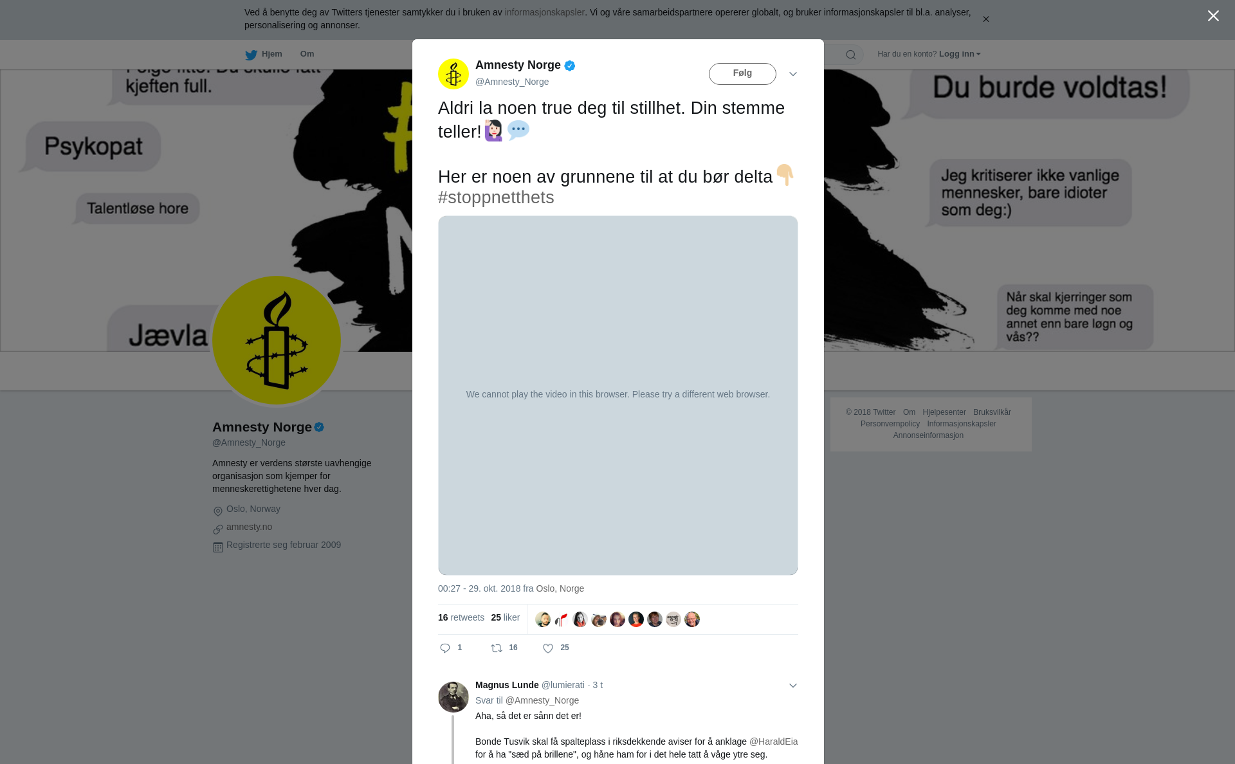Click the retweet icon under the tweet
The image size is (1235, 764).
tap(497, 648)
